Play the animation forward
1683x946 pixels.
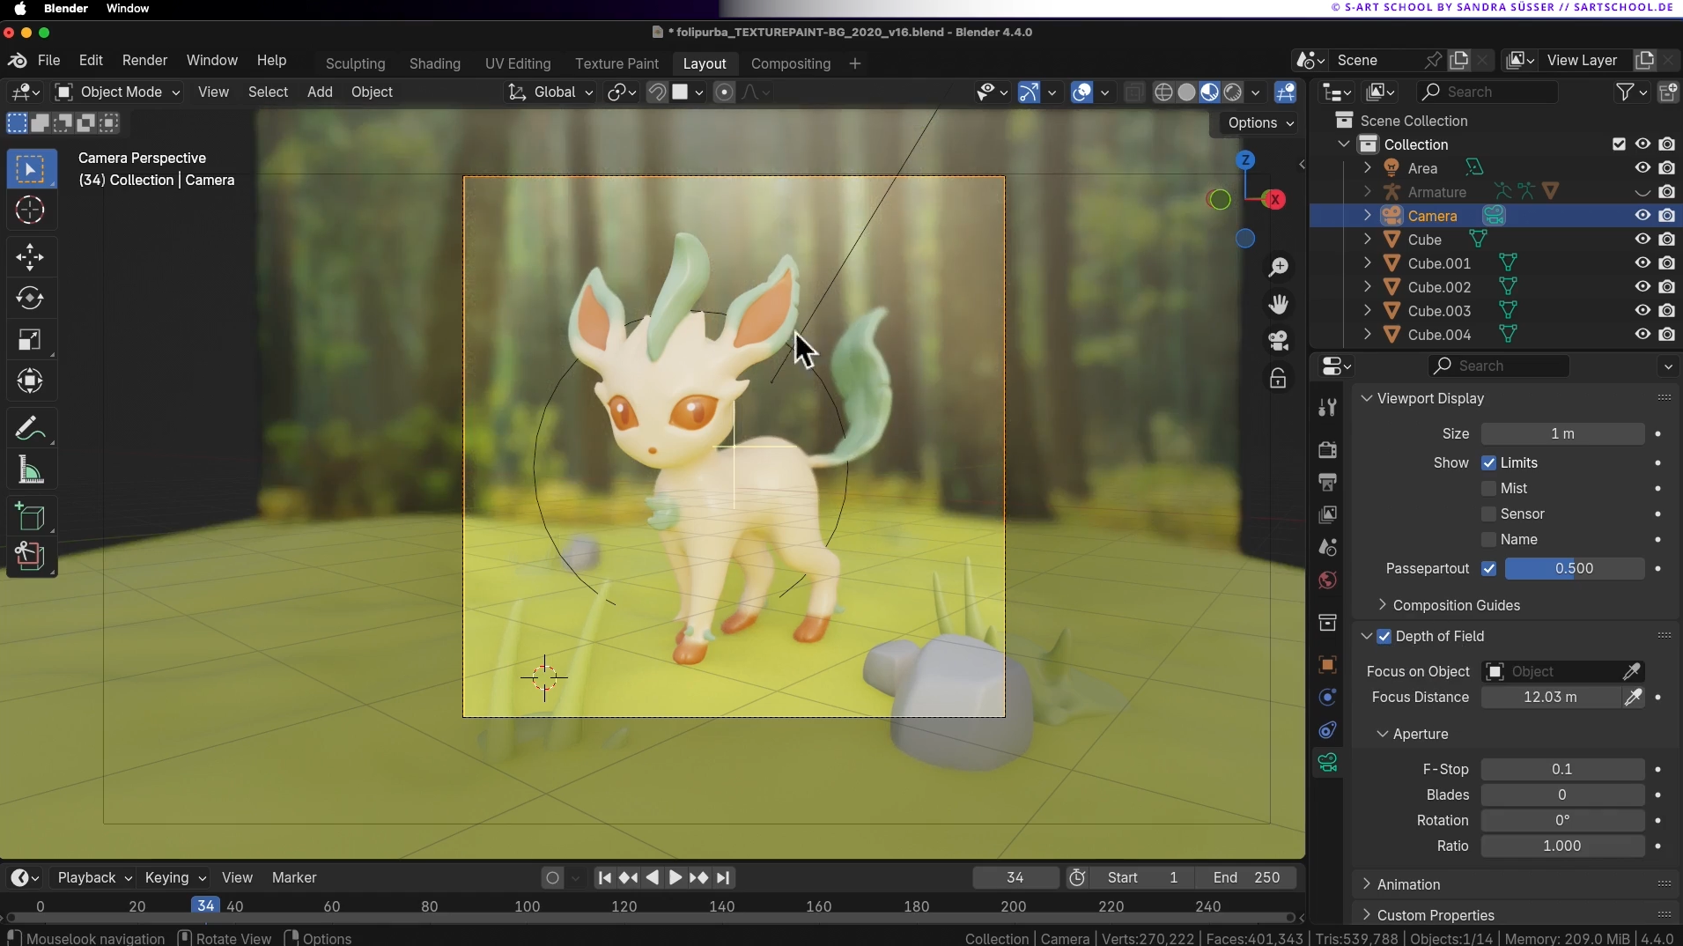coord(675,877)
